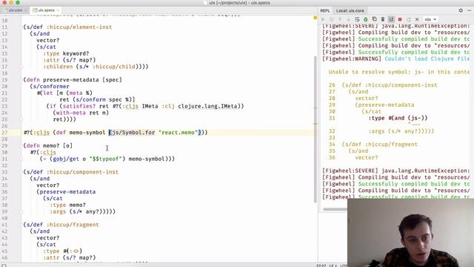Click the copy icon in REPL toolbar

point(374,19)
